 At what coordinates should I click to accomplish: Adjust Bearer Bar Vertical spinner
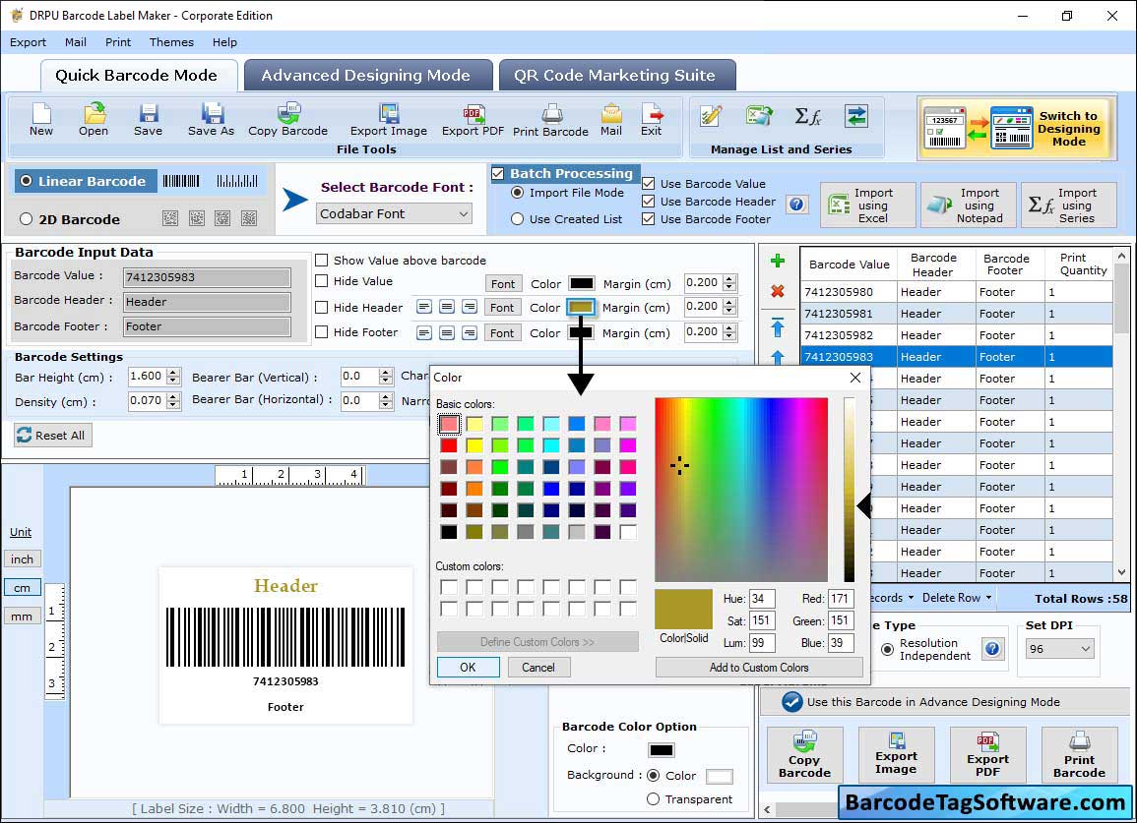[387, 376]
